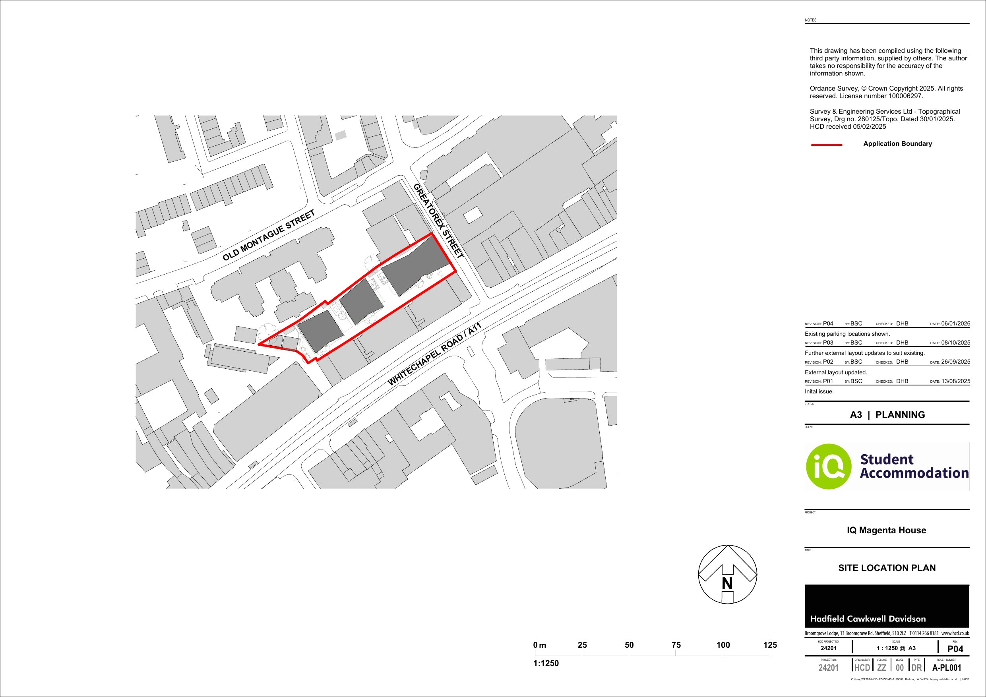Image resolution: width=986 pixels, height=697 pixels.
Task: Click the Hadfield Cawkwell Davidson black logo block
Action: (x=887, y=606)
